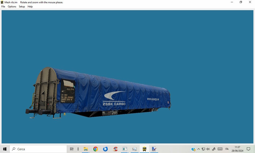The image size is (255, 153).
Task: Close the Mesh rils.im window
Action: point(250,2)
